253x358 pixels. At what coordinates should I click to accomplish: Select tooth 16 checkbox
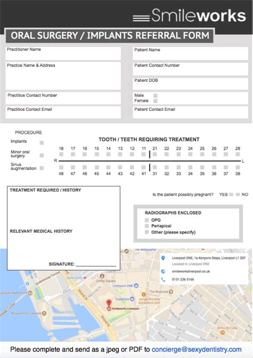click(x=85, y=154)
